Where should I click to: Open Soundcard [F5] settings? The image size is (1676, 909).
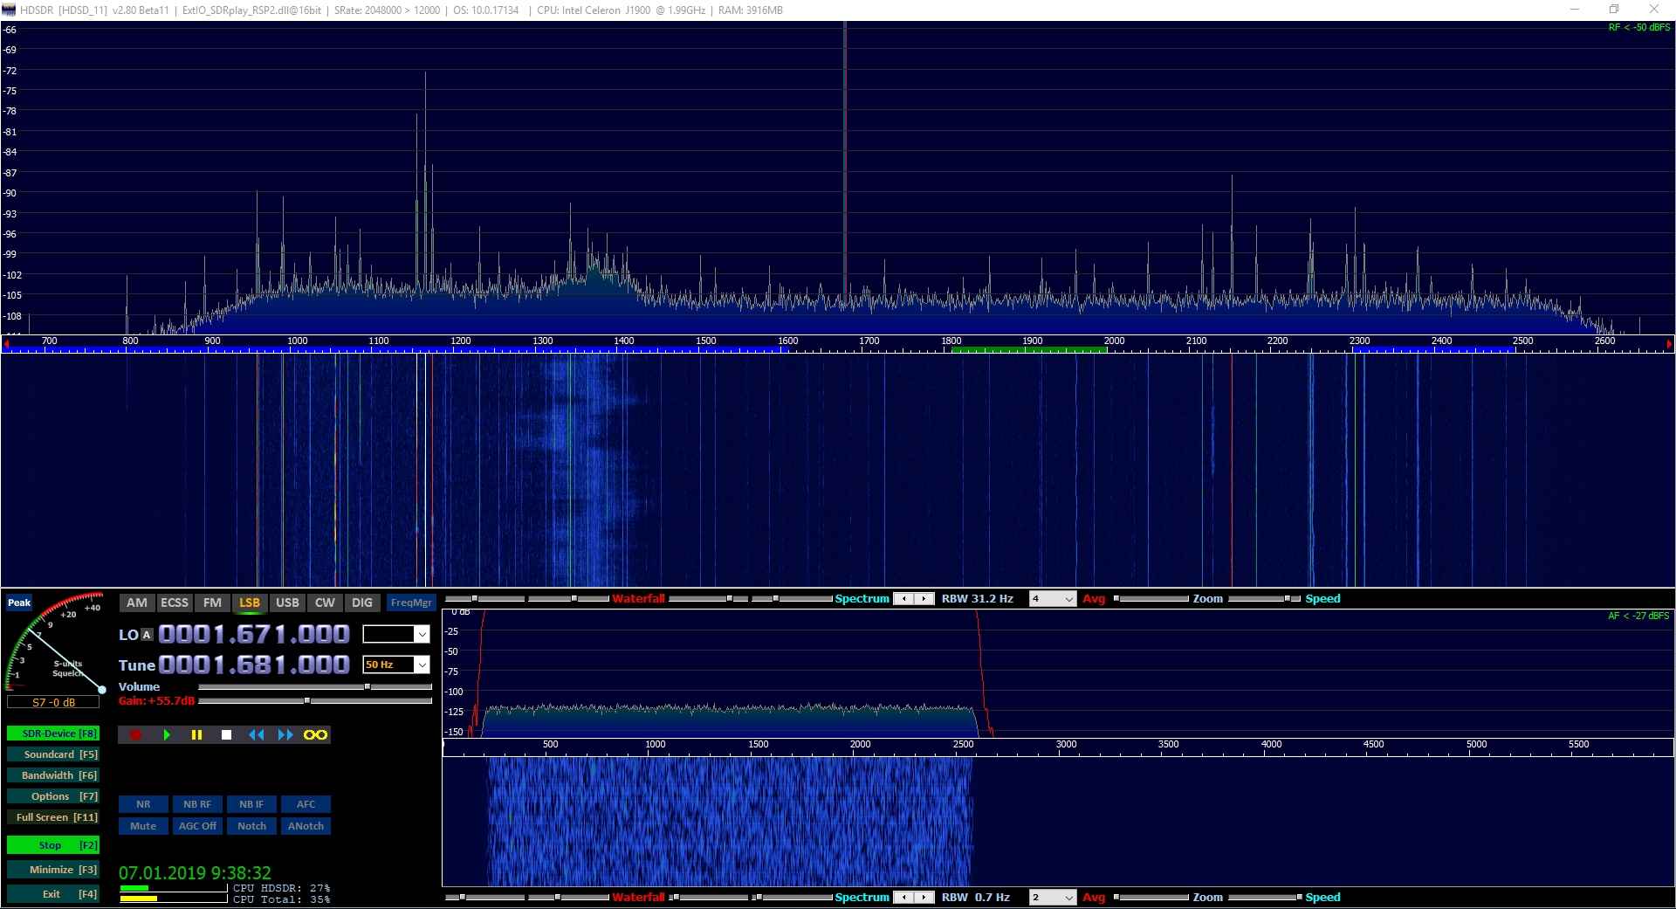[x=53, y=754]
